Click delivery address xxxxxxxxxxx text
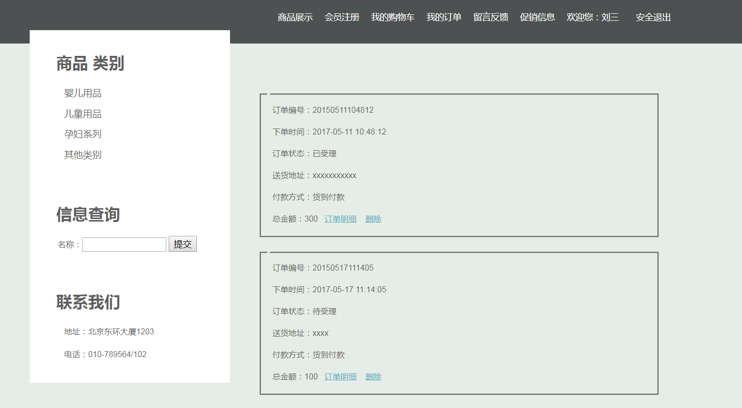Screen dimensions: 742x408 334,175
